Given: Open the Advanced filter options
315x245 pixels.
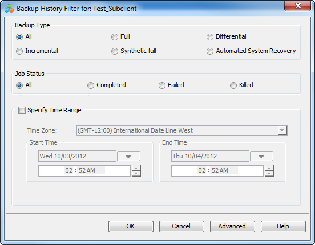Looking at the screenshot, I should (x=232, y=227).
